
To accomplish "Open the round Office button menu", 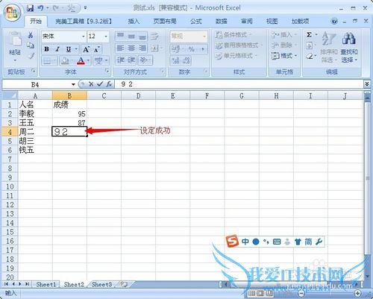I will [x=12, y=12].
